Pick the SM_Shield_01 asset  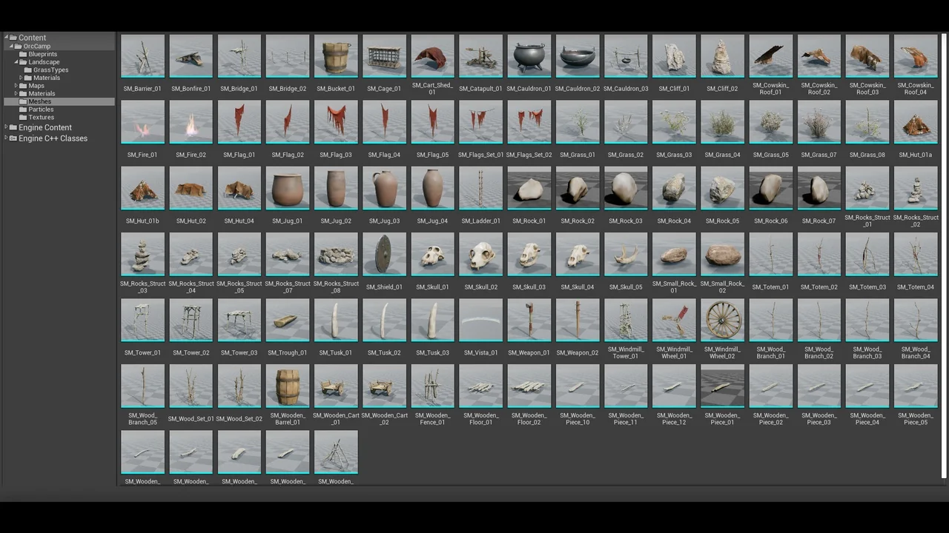click(x=384, y=255)
